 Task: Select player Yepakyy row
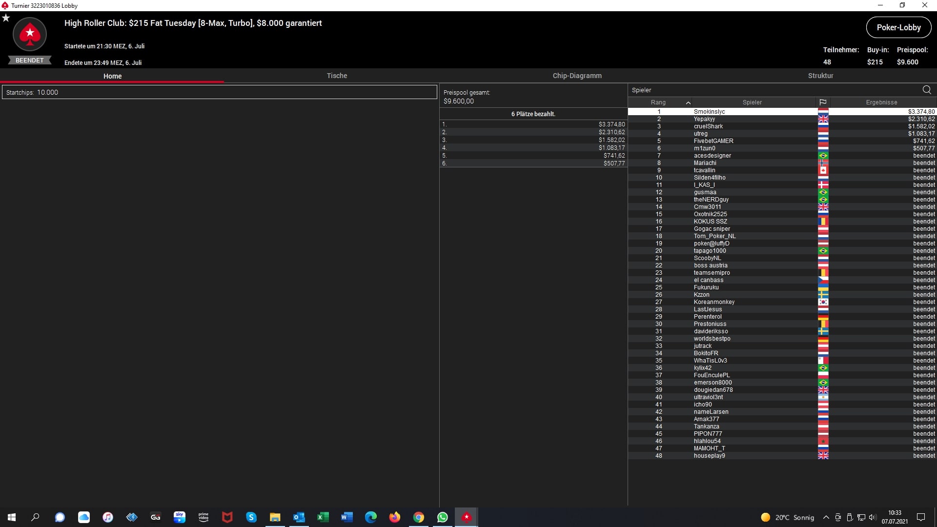(704, 119)
